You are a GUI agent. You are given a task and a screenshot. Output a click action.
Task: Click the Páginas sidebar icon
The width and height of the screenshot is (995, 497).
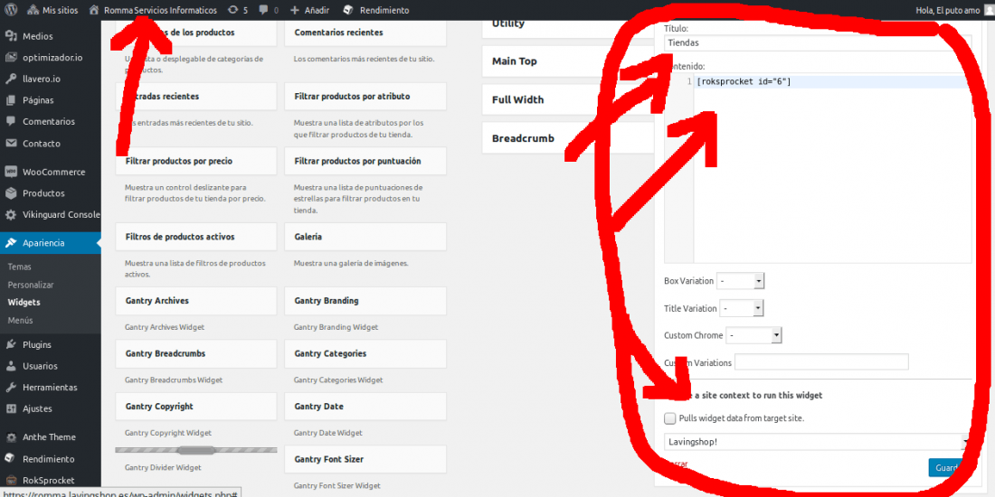[11, 100]
